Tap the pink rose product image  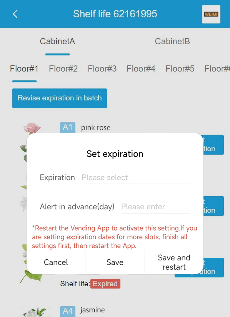[x=32, y=128]
